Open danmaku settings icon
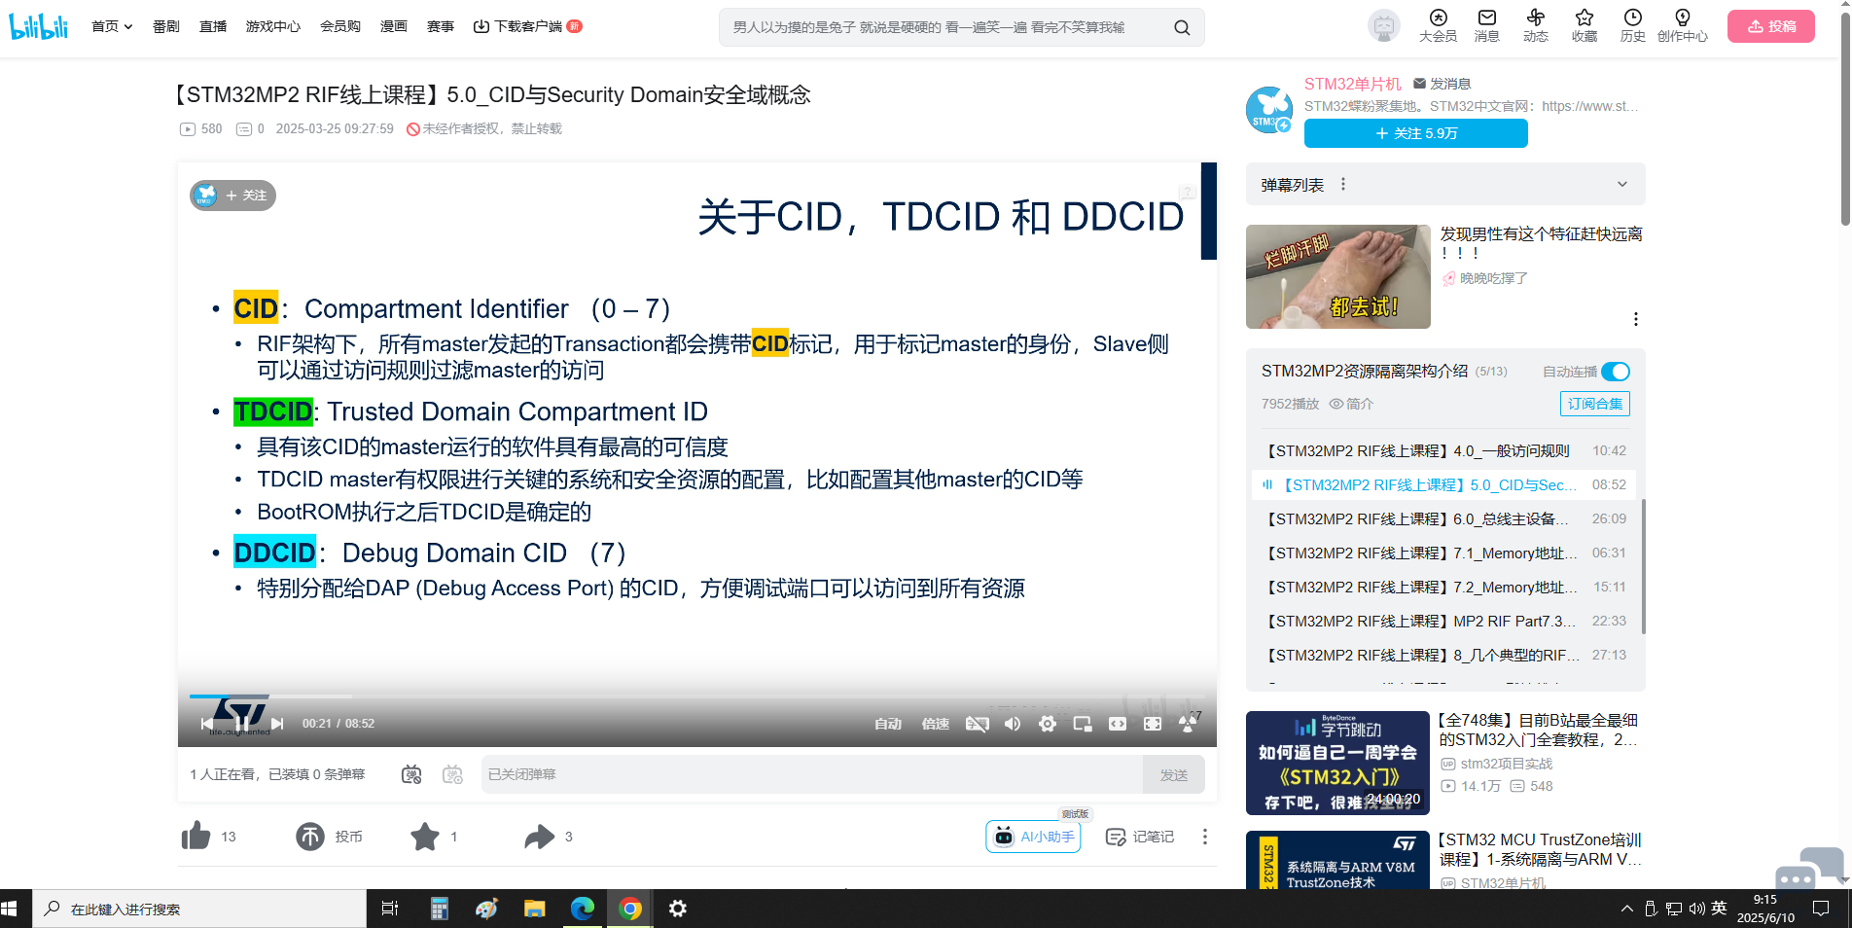 [452, 774]
